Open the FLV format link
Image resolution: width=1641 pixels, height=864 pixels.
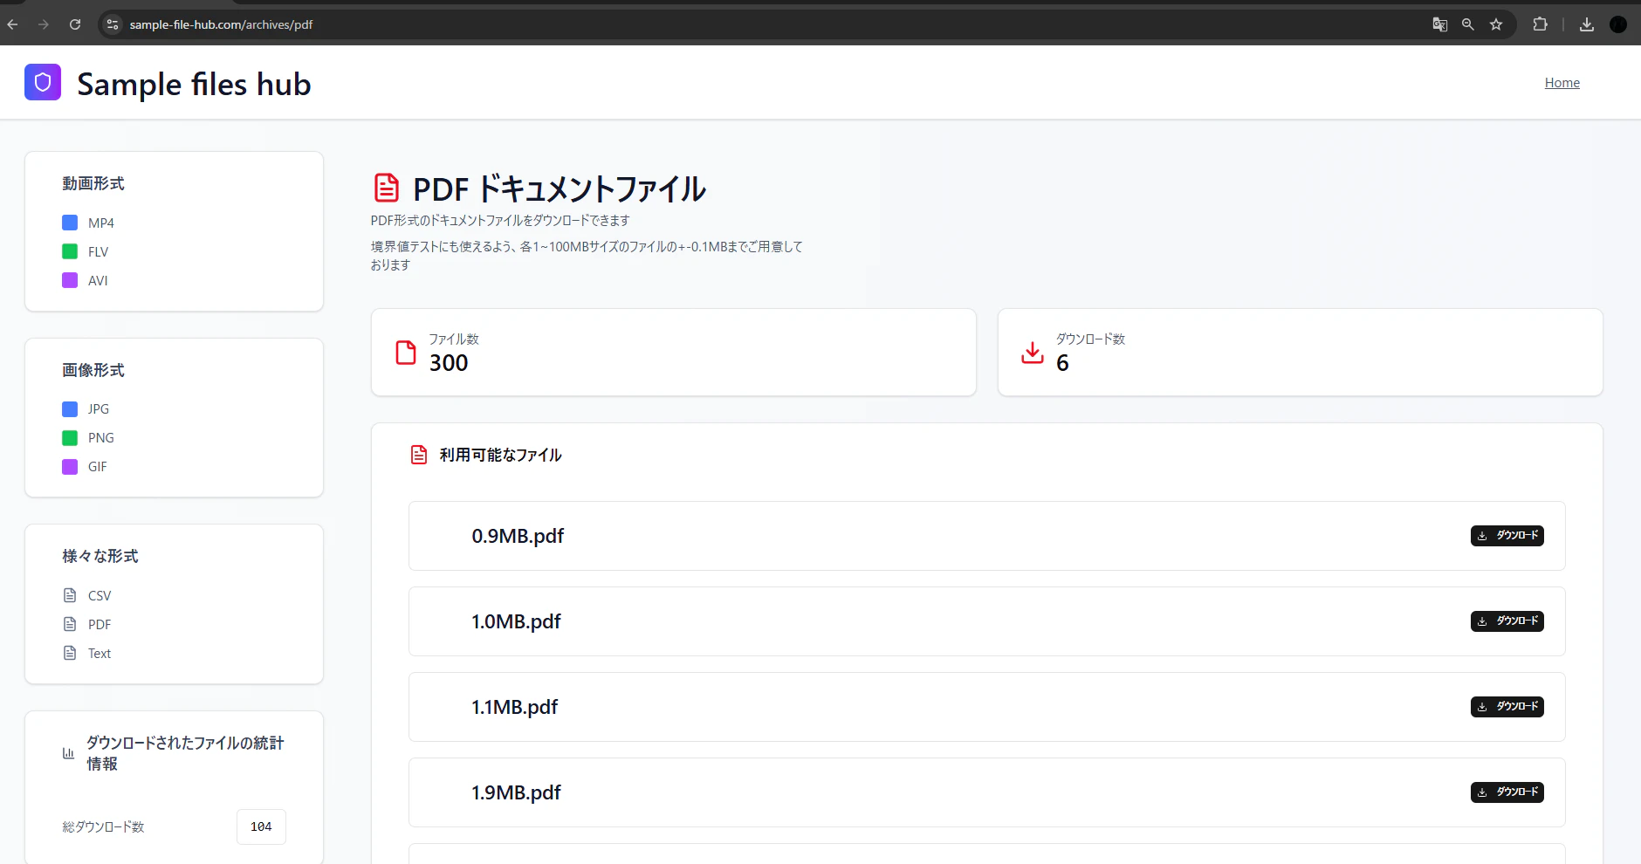(x=99, y=251)
